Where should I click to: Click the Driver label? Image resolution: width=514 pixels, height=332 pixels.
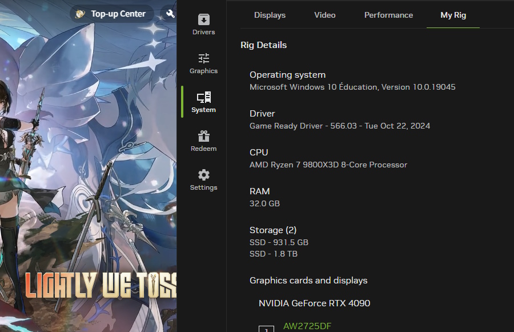point(262,114)
